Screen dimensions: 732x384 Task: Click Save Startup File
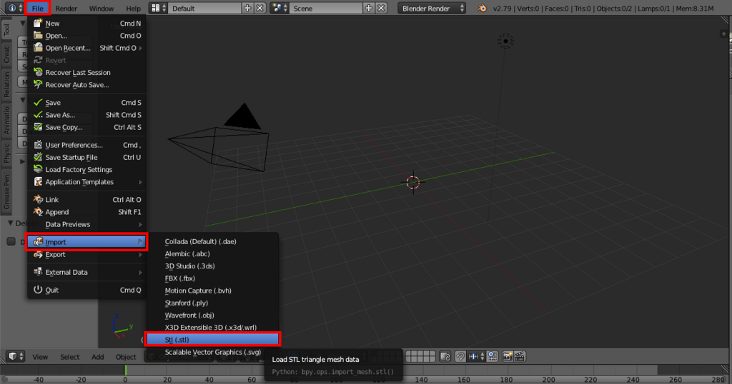pos(86,157)
